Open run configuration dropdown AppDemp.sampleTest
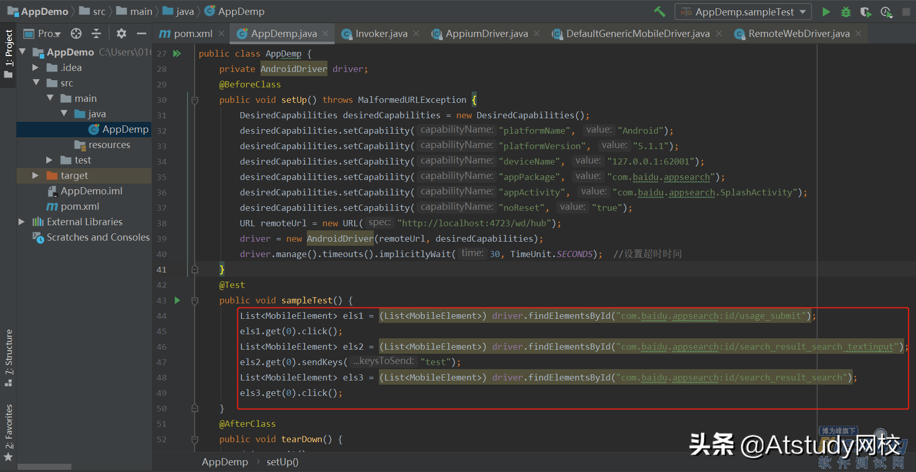This screenshot has width=916, height=472. (x=743, y=11)
